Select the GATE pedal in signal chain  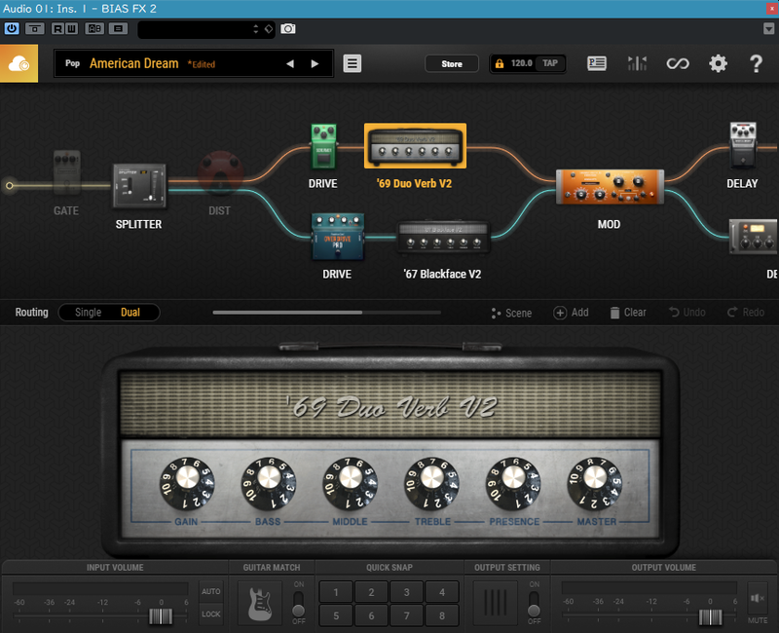click(66, 172)
